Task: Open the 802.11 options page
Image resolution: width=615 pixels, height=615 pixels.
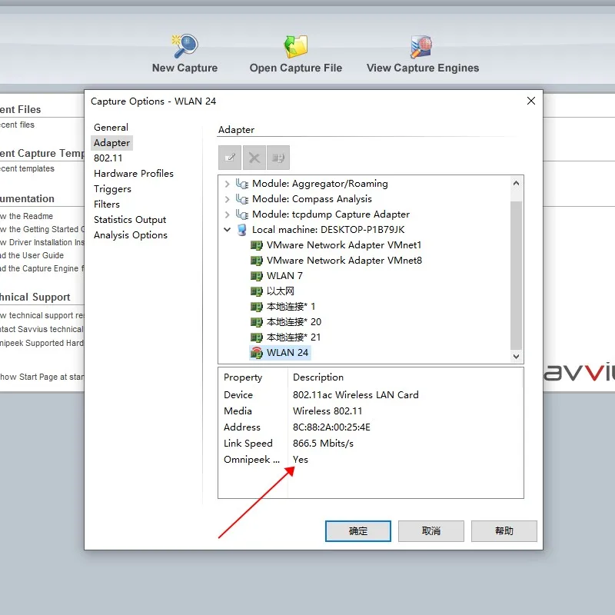Action: click(x=108, y=158)
